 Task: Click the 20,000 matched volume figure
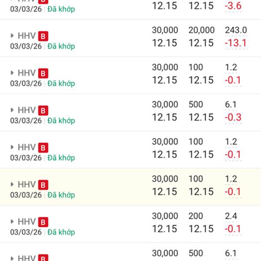coord(201,30)
